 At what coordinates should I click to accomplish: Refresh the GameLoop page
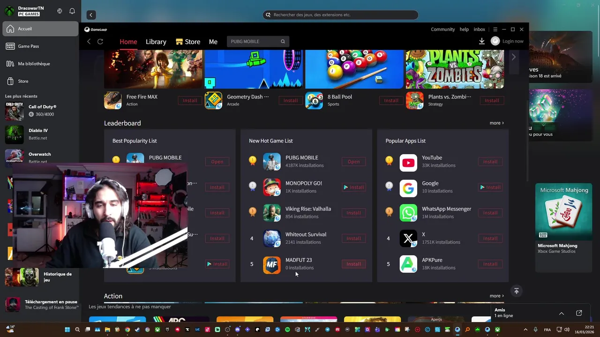click(x=100, y=42)
